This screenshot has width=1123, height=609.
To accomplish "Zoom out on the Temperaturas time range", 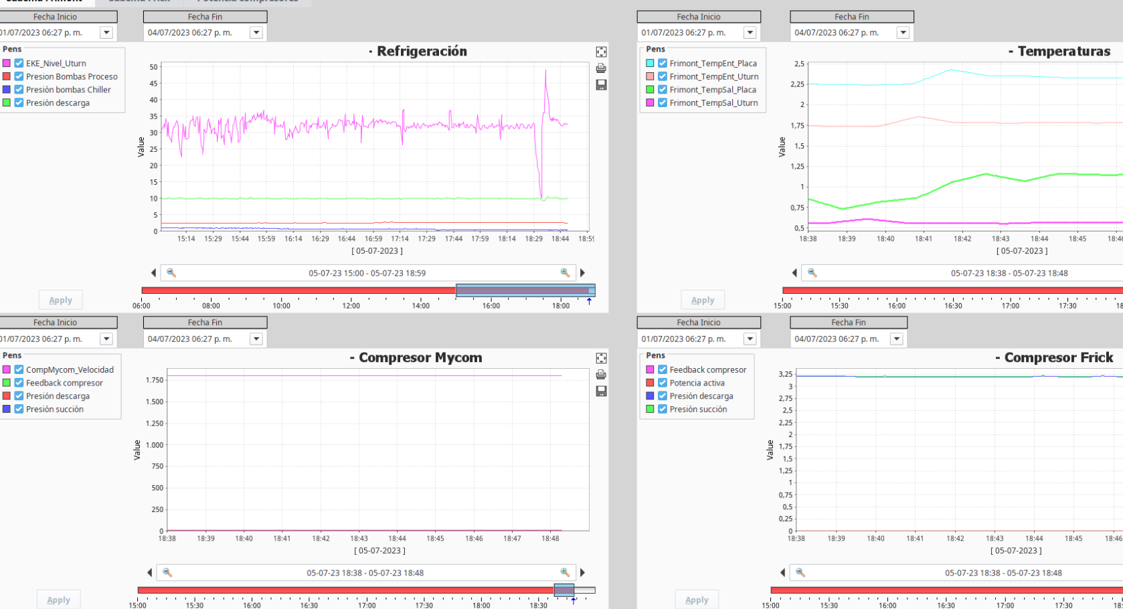I will pos(812,273).
